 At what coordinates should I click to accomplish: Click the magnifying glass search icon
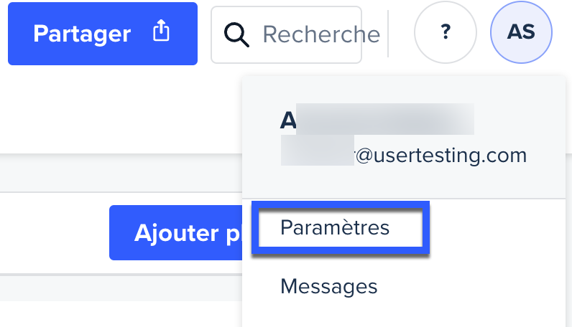pos(236,34)
